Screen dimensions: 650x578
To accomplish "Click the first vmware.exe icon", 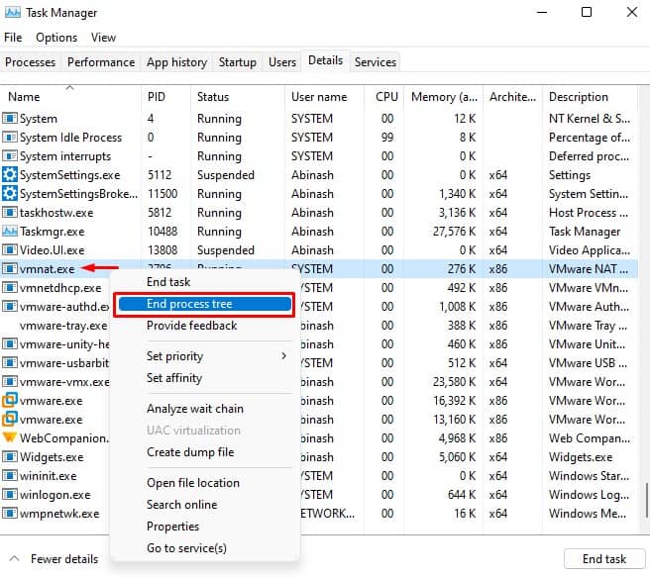I will (x=10, y=401).
